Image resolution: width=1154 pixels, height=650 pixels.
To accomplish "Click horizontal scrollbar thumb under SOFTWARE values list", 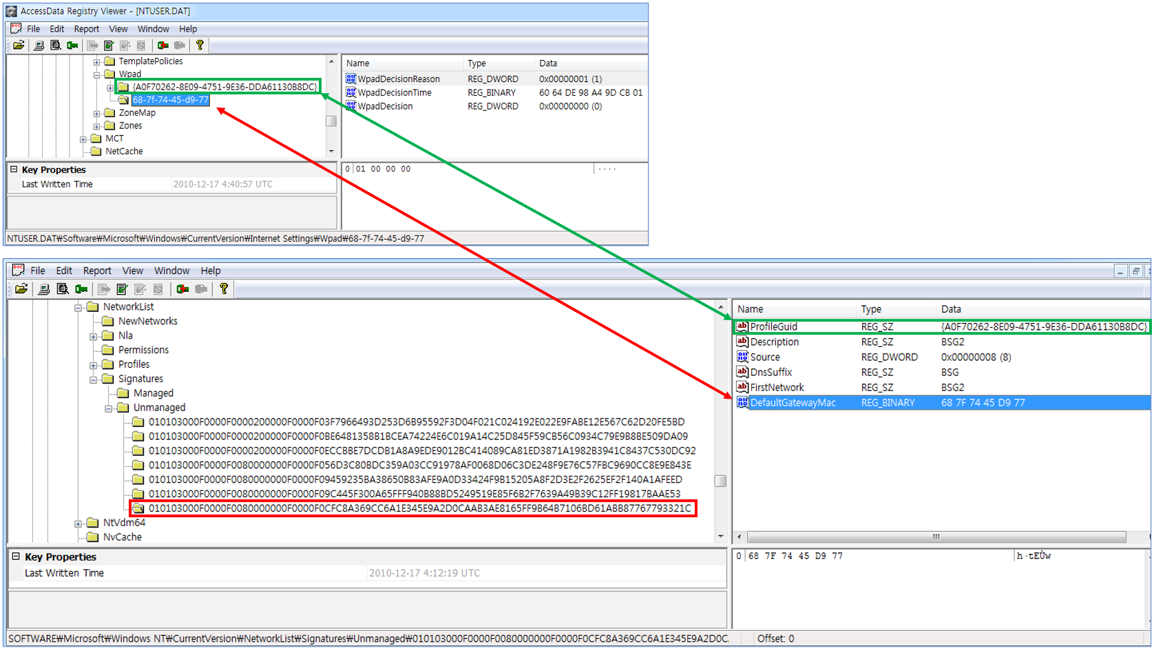I will (936, 537).
